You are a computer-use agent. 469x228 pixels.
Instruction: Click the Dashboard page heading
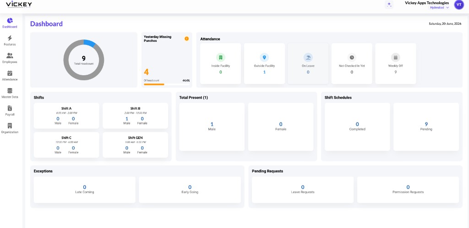[46, 24]
